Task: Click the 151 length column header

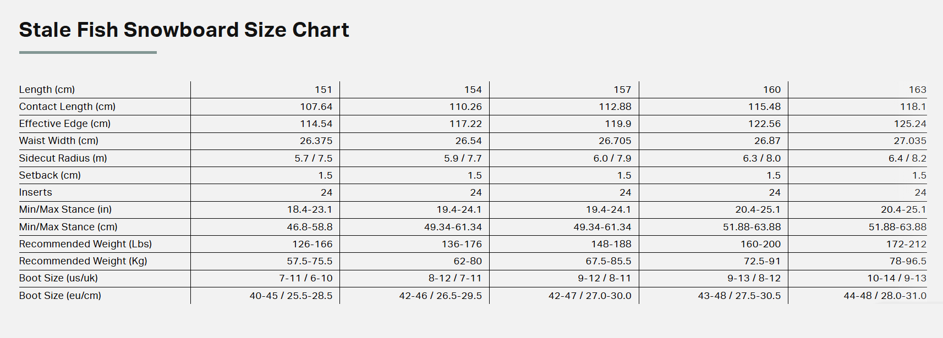Action: coord(324,90)
